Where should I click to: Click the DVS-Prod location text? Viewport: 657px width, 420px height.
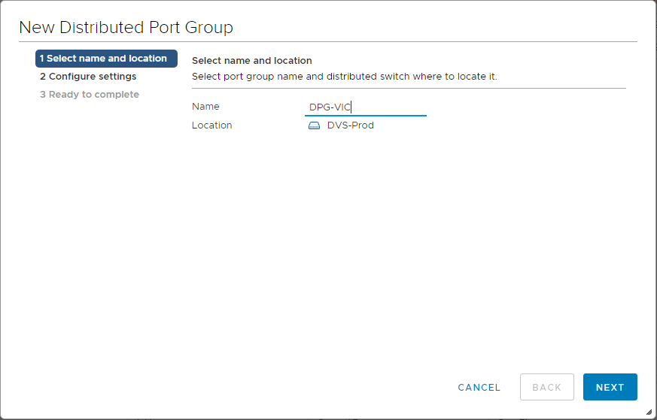pos(351,125)
